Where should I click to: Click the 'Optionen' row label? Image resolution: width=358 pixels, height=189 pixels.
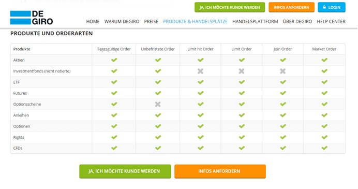(x=21, y=126)
